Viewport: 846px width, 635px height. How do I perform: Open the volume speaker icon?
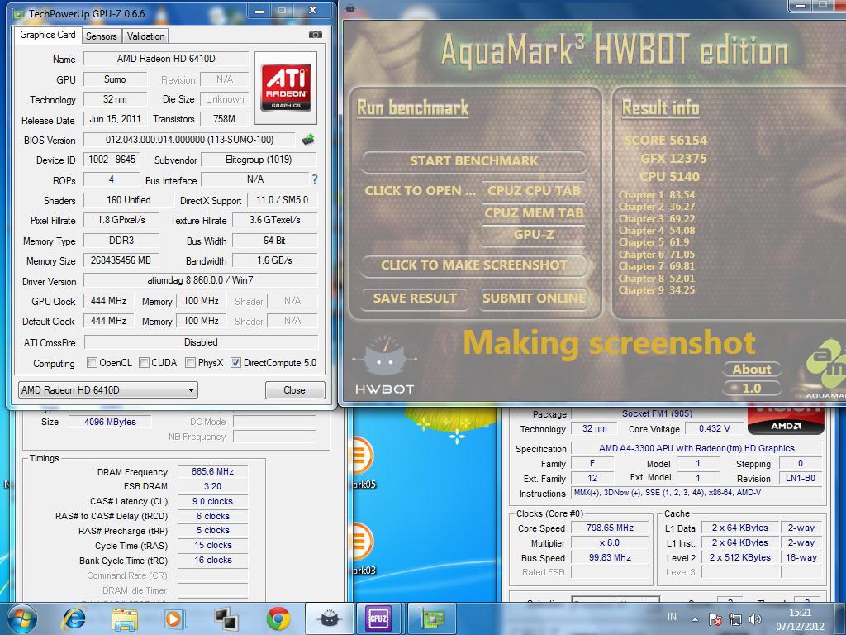coord(755,619)
